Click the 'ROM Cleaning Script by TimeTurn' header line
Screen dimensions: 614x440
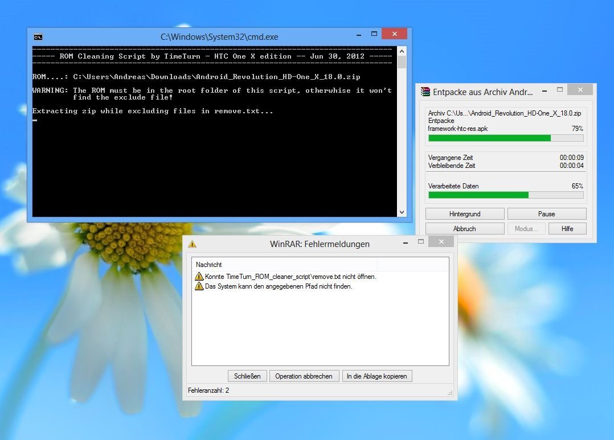click(x=212, y=56)
